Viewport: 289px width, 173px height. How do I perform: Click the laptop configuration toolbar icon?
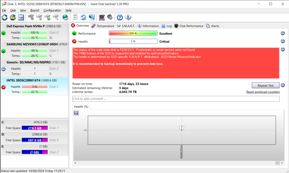[102, 17]
